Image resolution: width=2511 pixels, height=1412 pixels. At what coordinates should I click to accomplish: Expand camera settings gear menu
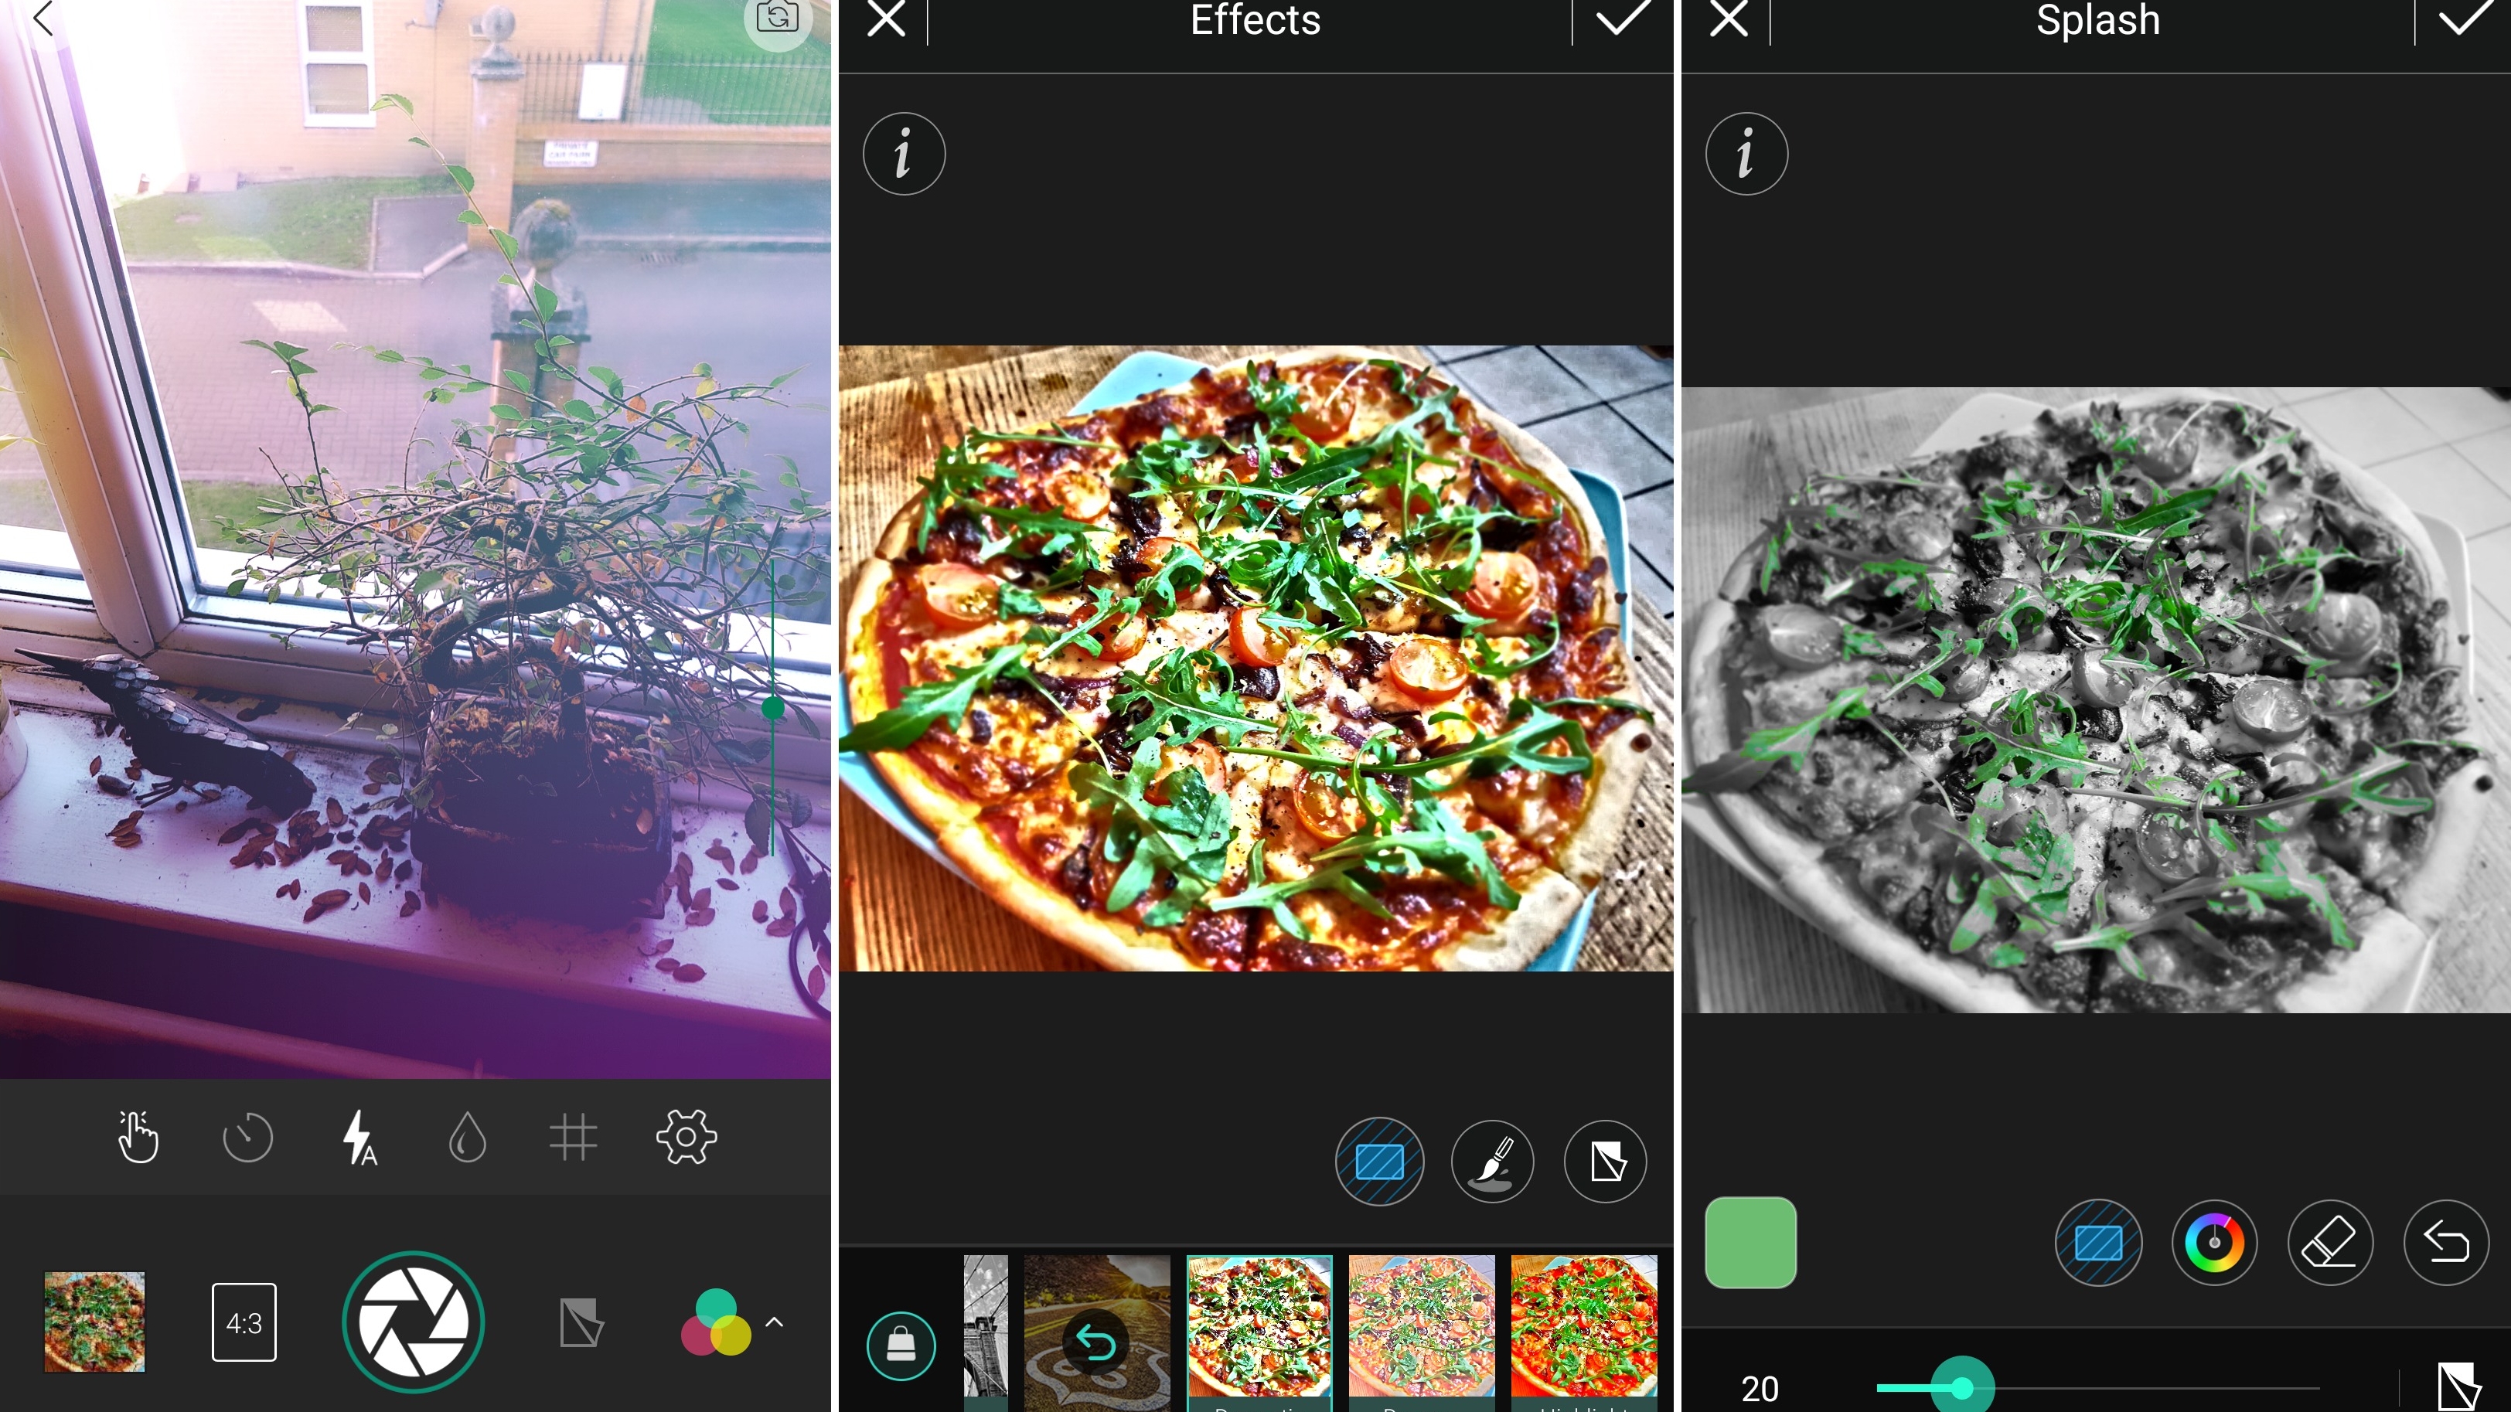[687, 1136]
